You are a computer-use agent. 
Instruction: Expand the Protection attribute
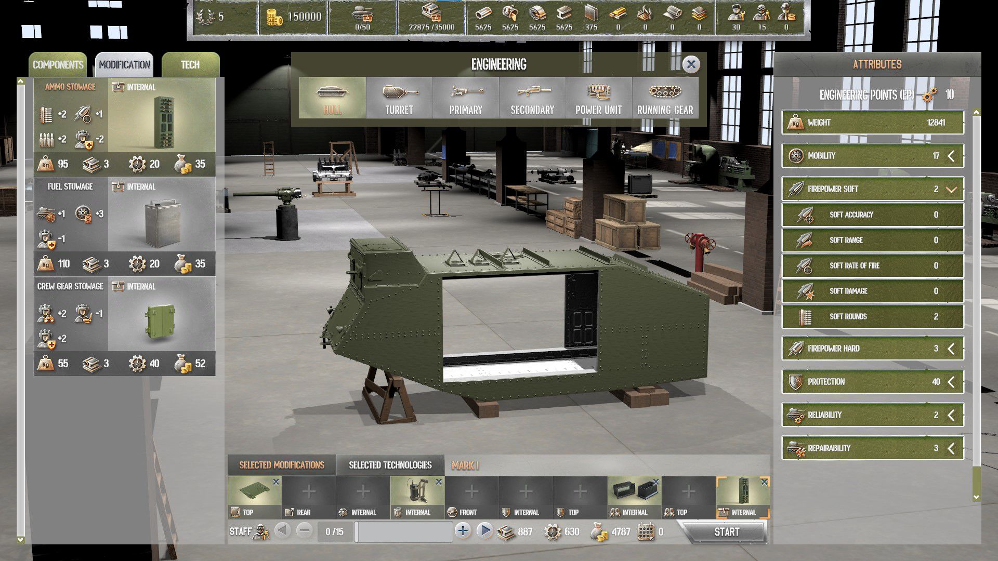pos(951,382)
